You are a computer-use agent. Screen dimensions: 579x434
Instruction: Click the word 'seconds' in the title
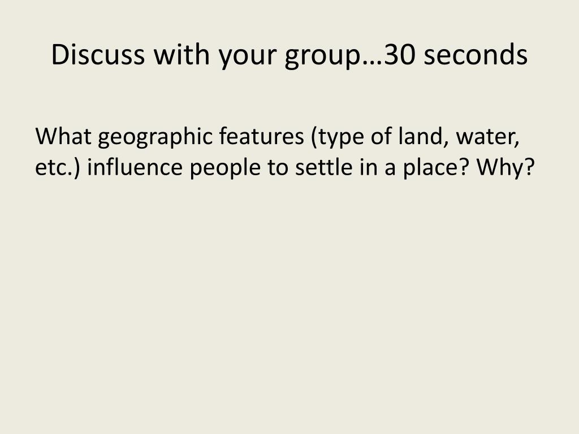coord(476,55)
